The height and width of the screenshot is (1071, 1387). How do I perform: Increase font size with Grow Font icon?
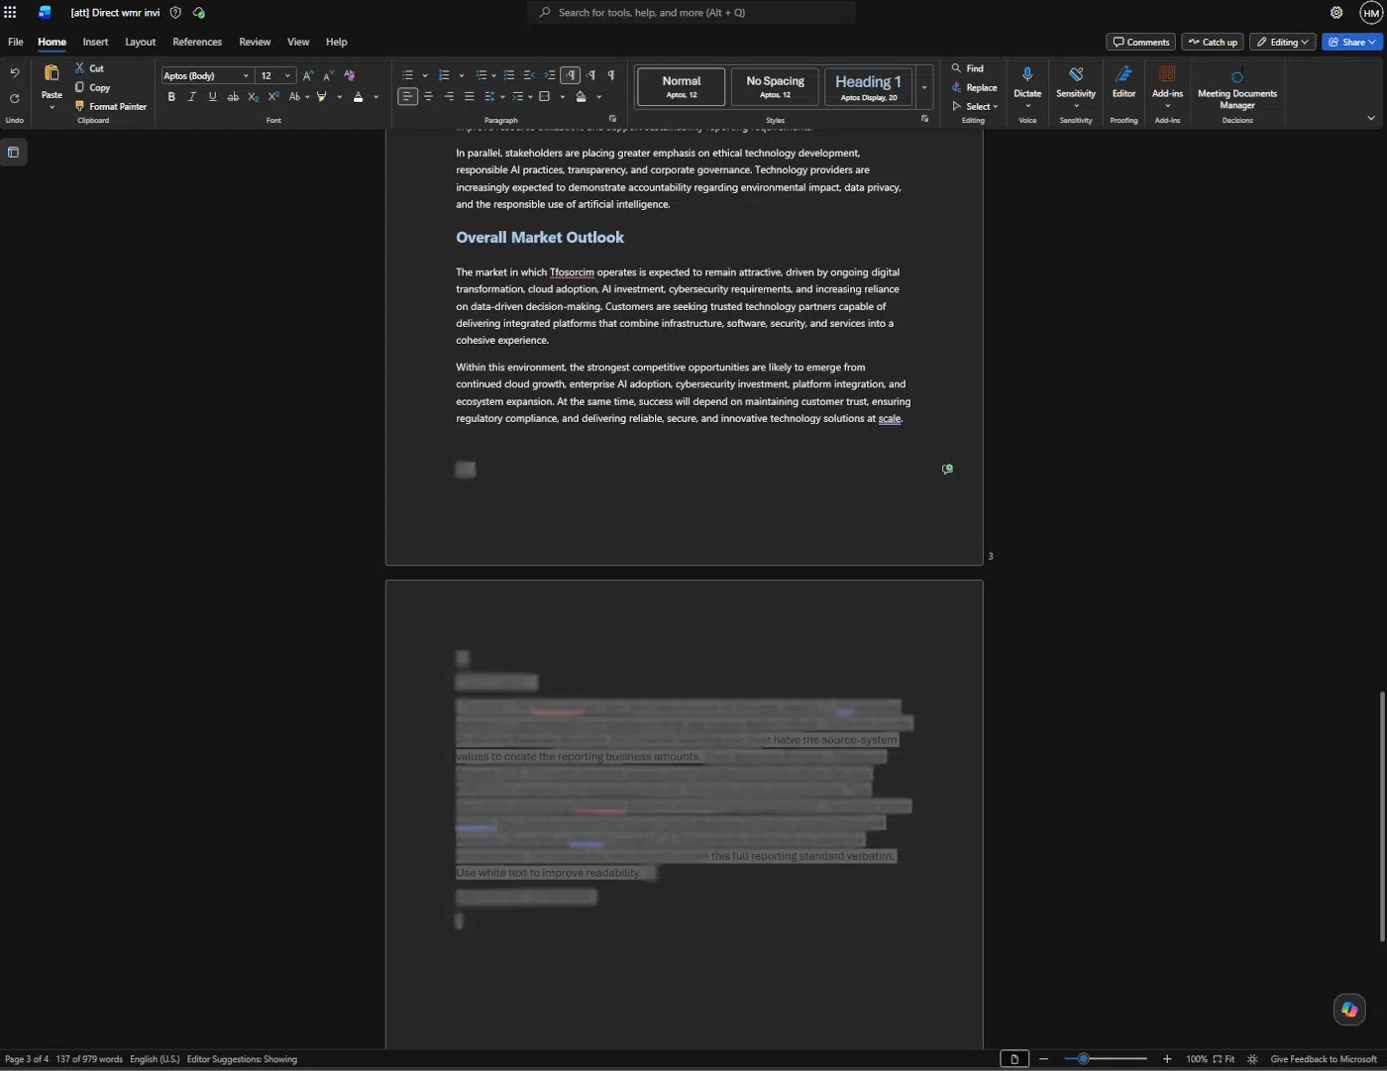[x=308, y=75]
